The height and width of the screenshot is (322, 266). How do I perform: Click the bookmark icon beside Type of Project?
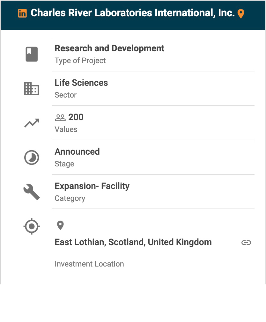[32, 54]
